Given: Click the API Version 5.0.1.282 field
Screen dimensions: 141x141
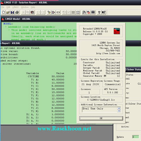Looking at the screenshot, I should [113, 92].
